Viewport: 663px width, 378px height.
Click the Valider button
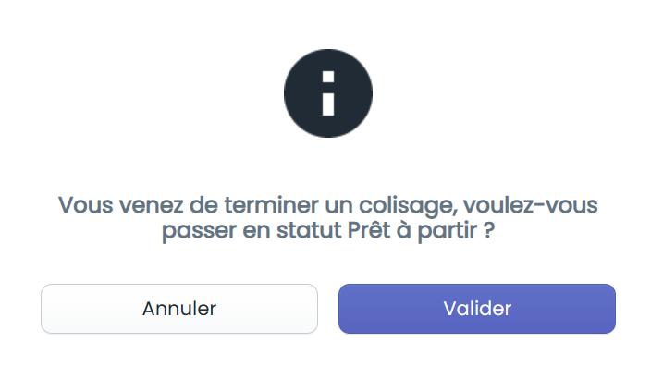pos(477,309)
